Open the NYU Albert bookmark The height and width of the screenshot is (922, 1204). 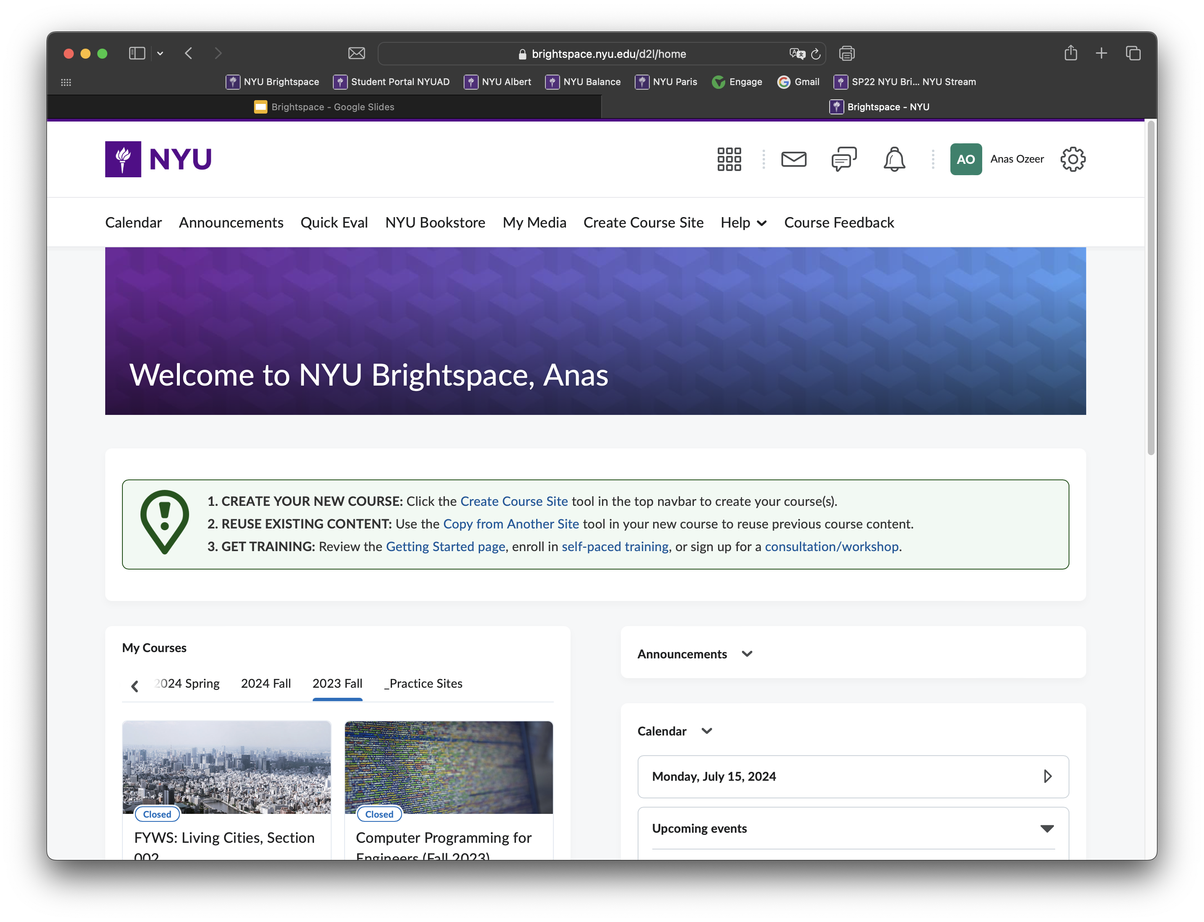pos(498,82)
